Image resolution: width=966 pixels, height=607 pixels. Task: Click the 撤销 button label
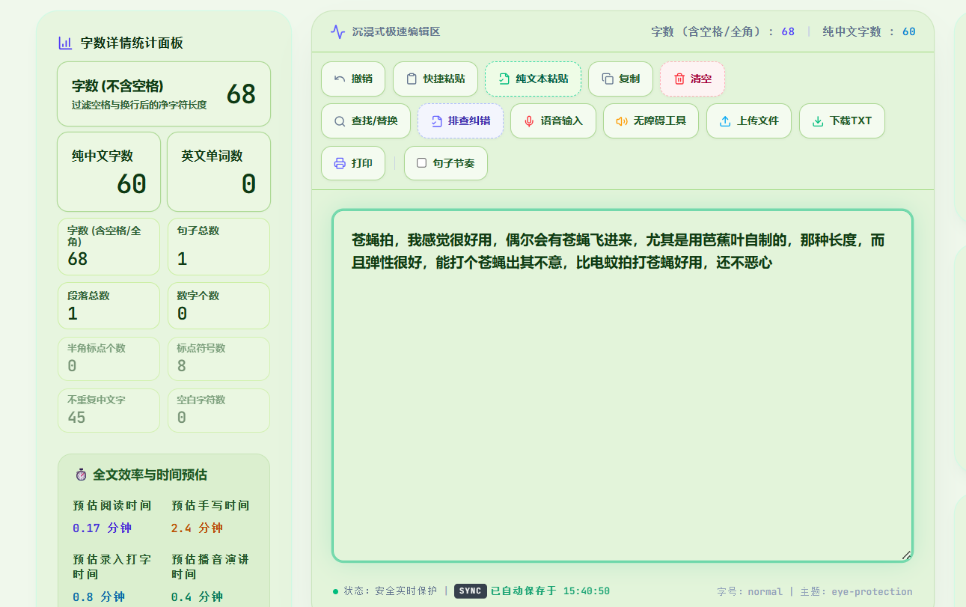pyautogui.click(x=362, y=79)
